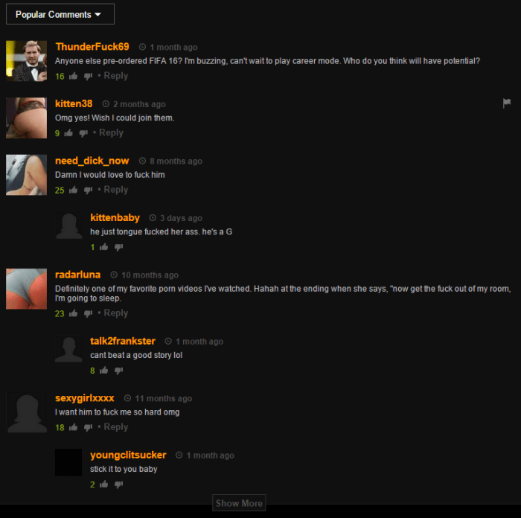Reply to the FIFA 16 comment

[115, 76]
